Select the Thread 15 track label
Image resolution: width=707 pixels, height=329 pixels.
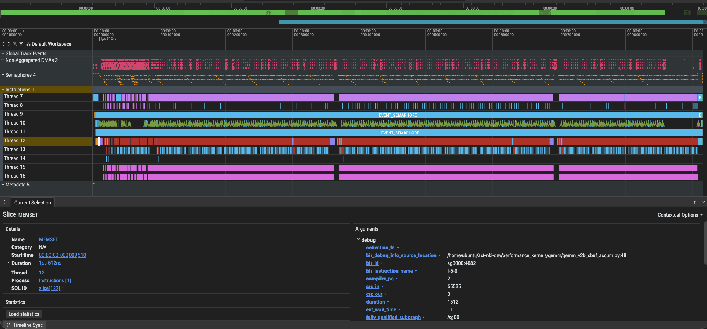coord(15,167)
